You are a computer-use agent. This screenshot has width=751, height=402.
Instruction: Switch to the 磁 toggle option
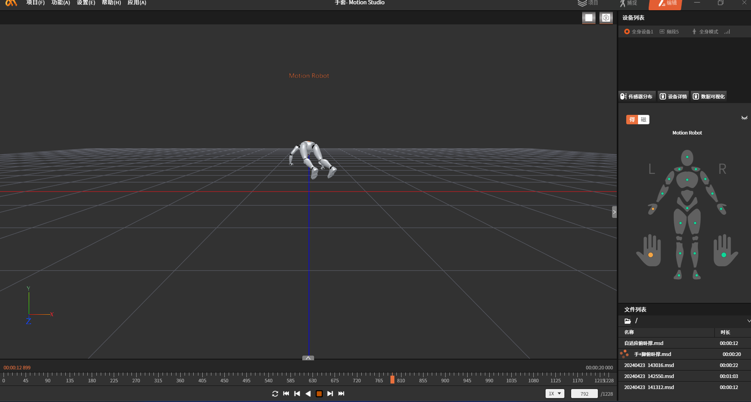(644, 120)
